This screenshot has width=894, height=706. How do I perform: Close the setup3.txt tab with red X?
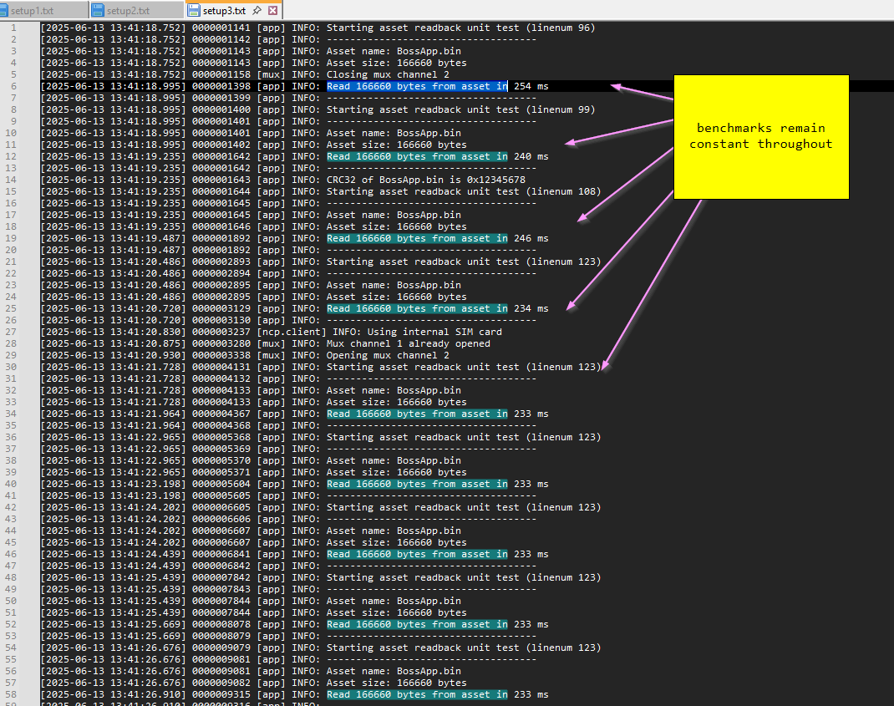click(x=273, y=10)
